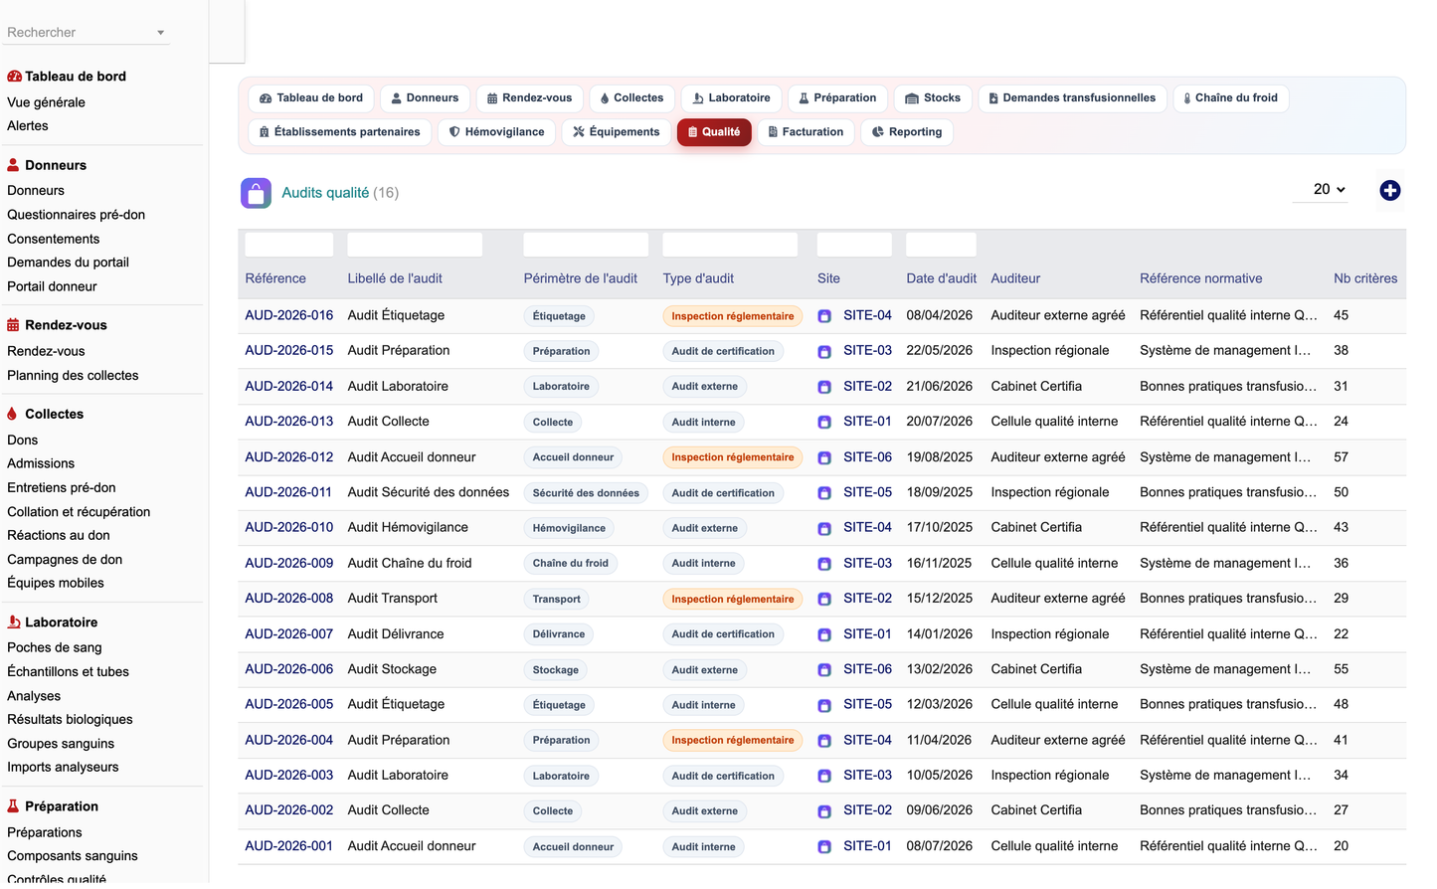Click the site icon in AUD-2026-012 row
This screenshot has width=1437, height=889.
click(x=824, y=458)
